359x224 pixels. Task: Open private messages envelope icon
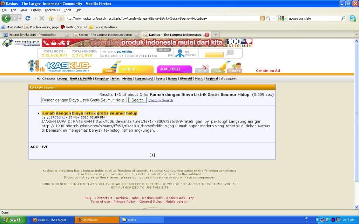coord(171,56)
